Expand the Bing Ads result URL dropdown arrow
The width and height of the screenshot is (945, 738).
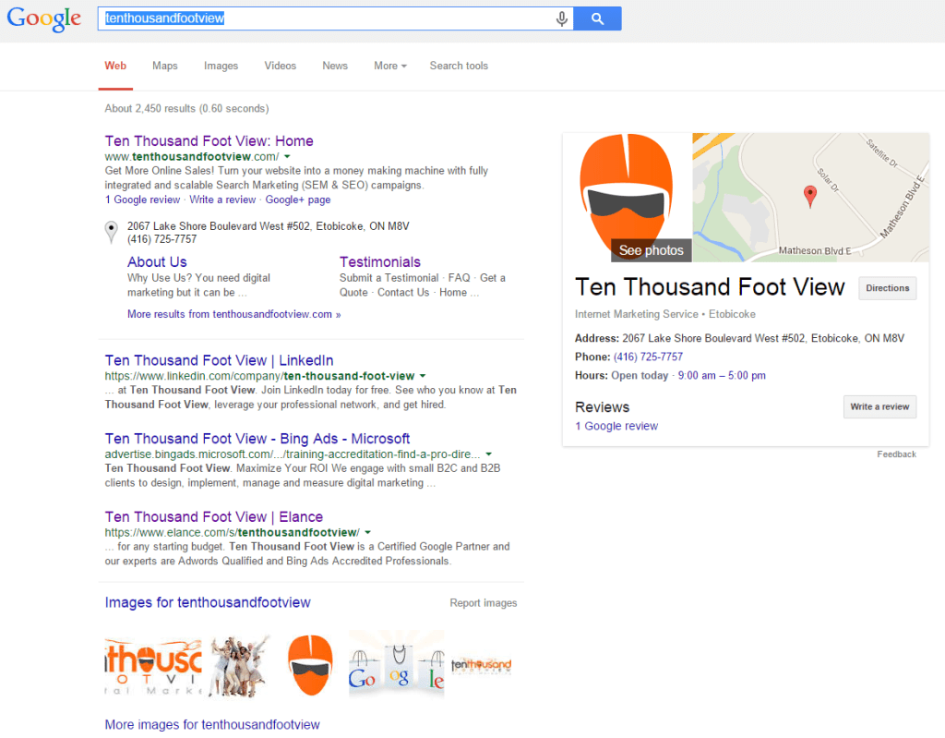[x=489, y=454]
